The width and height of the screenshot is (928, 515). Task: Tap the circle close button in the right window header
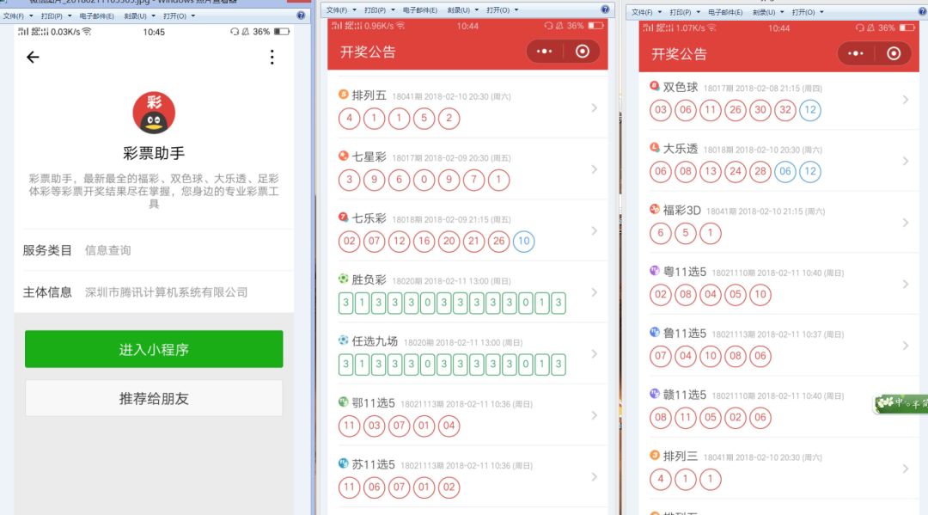[x=894, y=54]
